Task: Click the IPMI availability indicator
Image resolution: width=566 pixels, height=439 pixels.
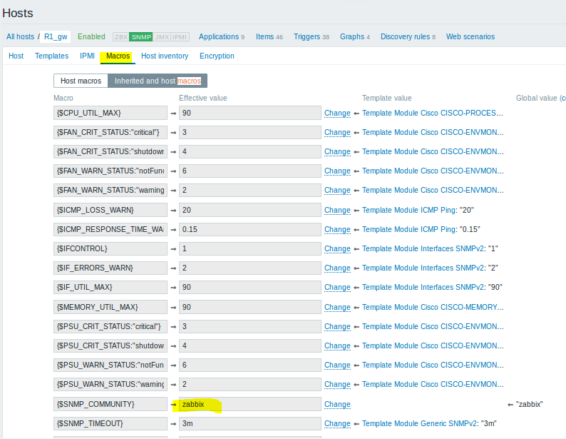Action: (180, 37)
